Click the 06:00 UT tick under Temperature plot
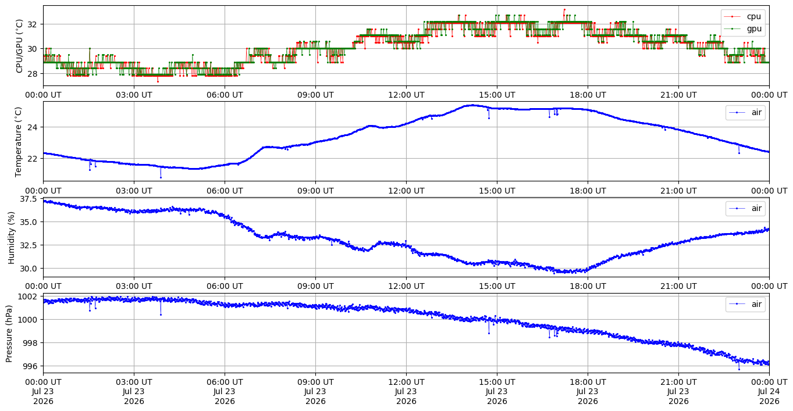The width and height of the screenshot is (793, 411). pyautogui.click(x=225, y=191)
